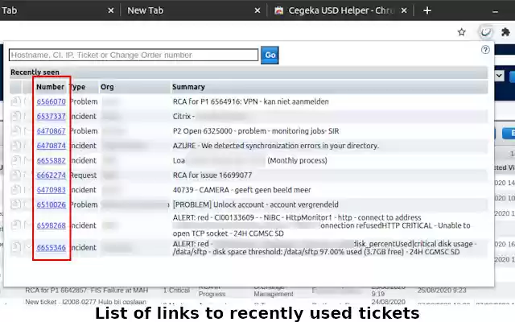
Task: Click the mail icon for ticket 6655346
Action: point(28,247)
